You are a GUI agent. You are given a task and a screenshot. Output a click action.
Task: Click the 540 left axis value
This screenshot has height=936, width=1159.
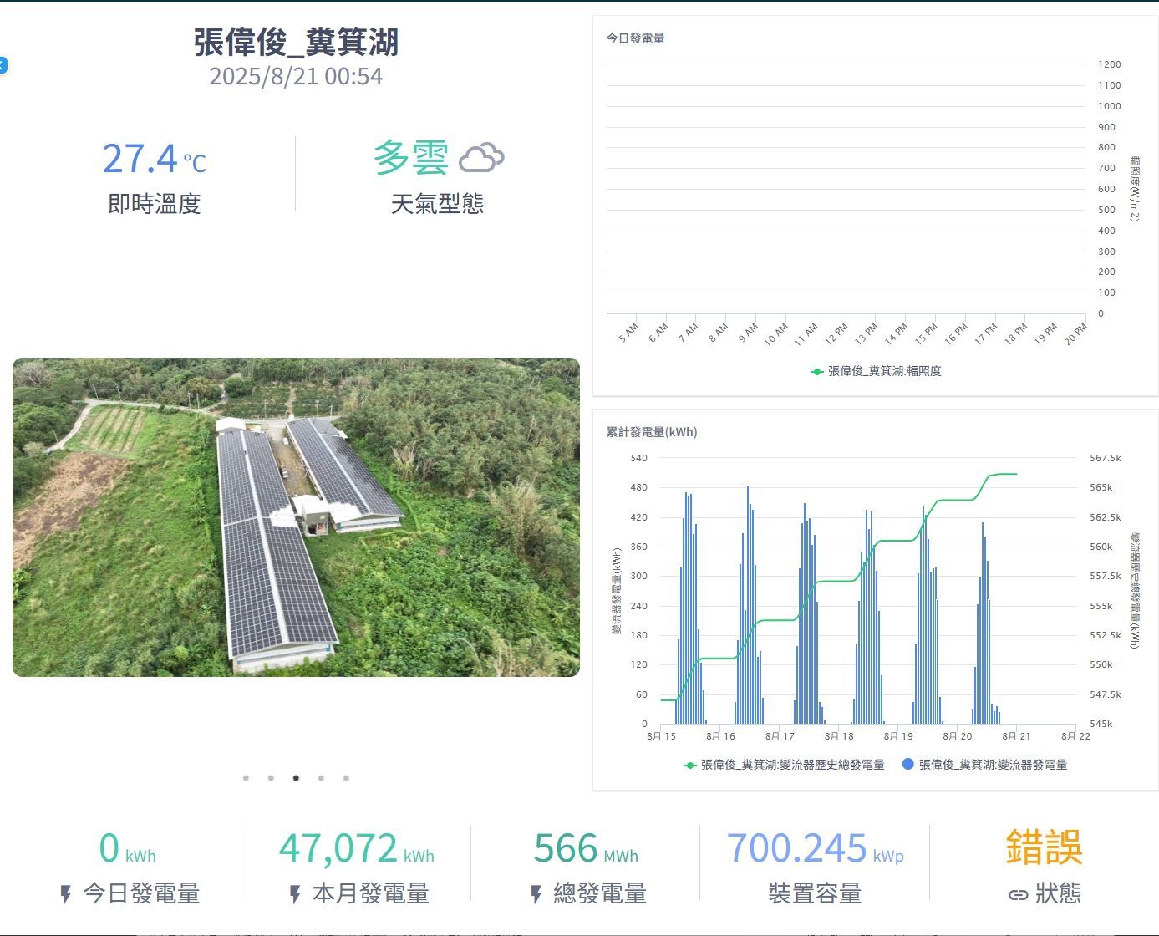639,458
